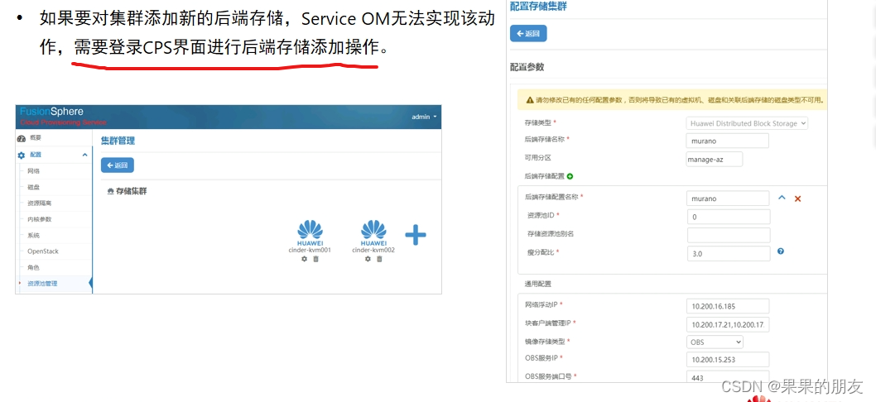Click OBS服务端口号 field showing 443
Screen dimensions: 876x402
coord(728,377)
